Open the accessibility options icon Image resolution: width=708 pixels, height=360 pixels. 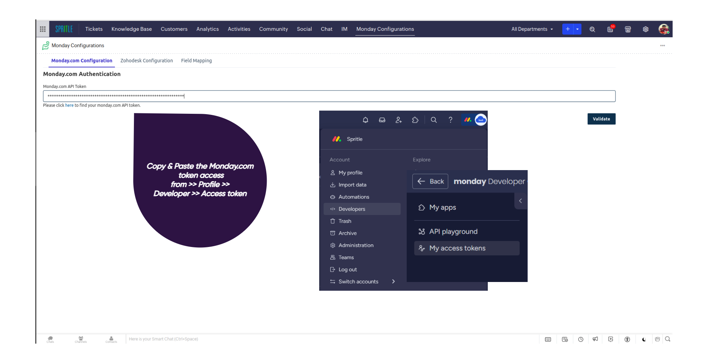(627, 339)
